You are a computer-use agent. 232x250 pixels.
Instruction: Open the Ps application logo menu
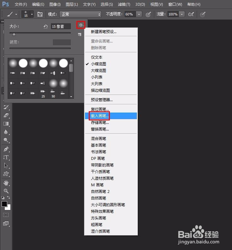(6, 4)
